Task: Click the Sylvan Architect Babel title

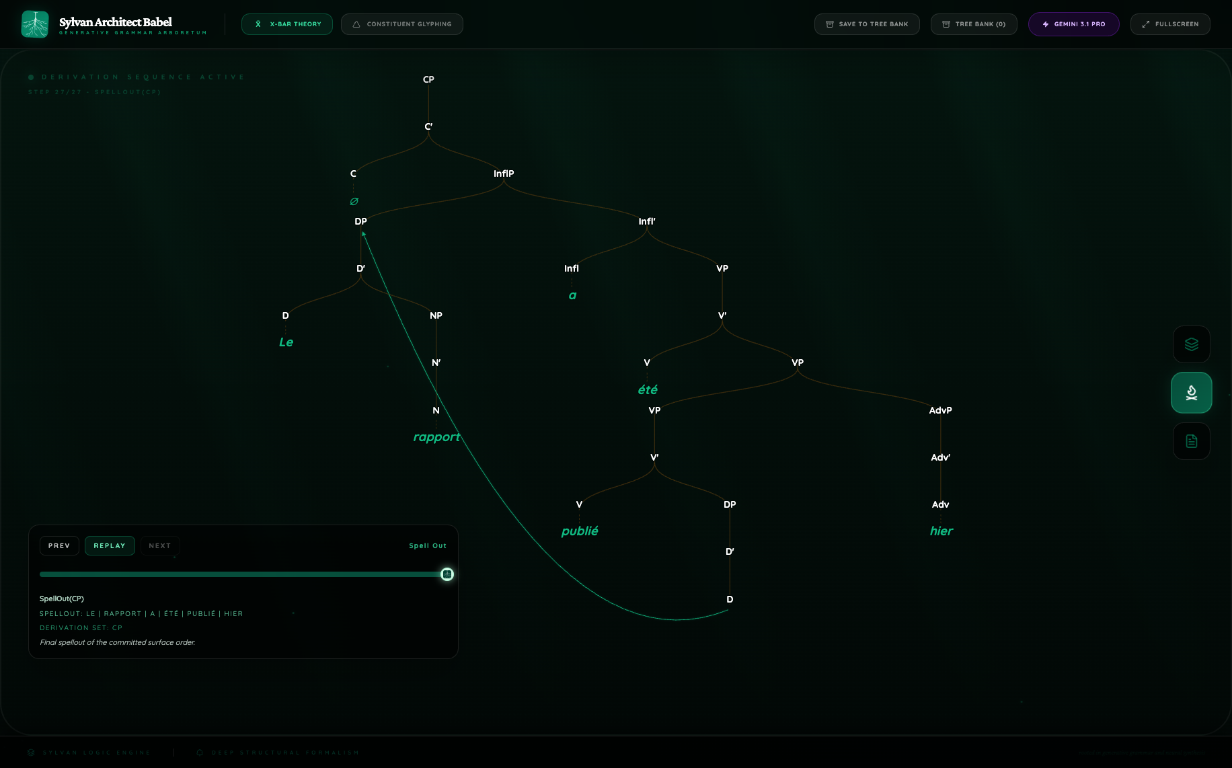Action: (116, 22)
